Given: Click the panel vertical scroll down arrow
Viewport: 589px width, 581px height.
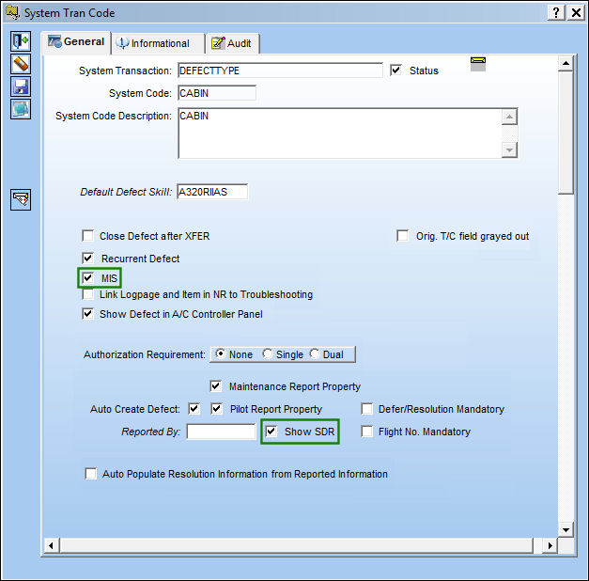Looking at the screenshot, I should [566, 530].
